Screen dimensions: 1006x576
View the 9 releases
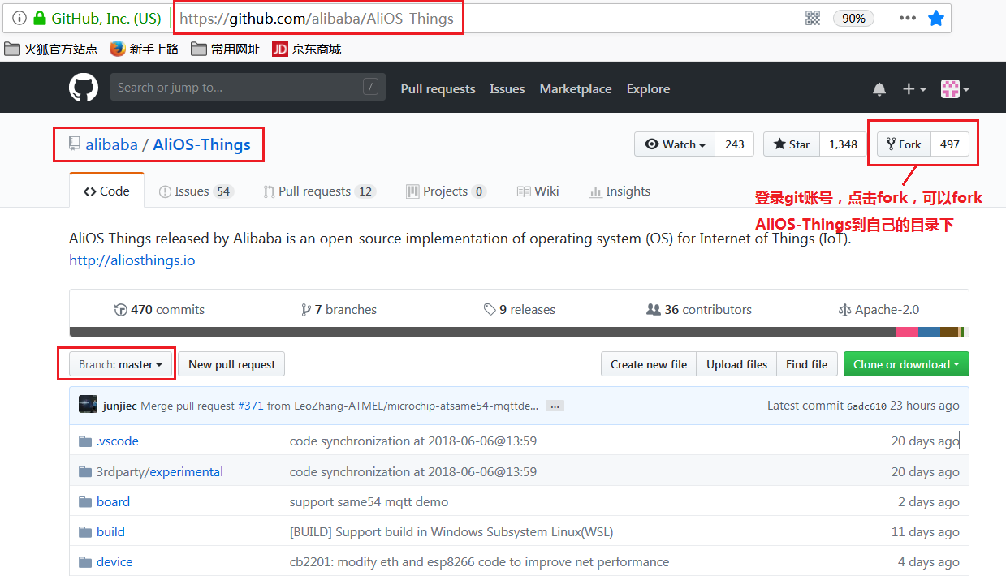(520, 310)
